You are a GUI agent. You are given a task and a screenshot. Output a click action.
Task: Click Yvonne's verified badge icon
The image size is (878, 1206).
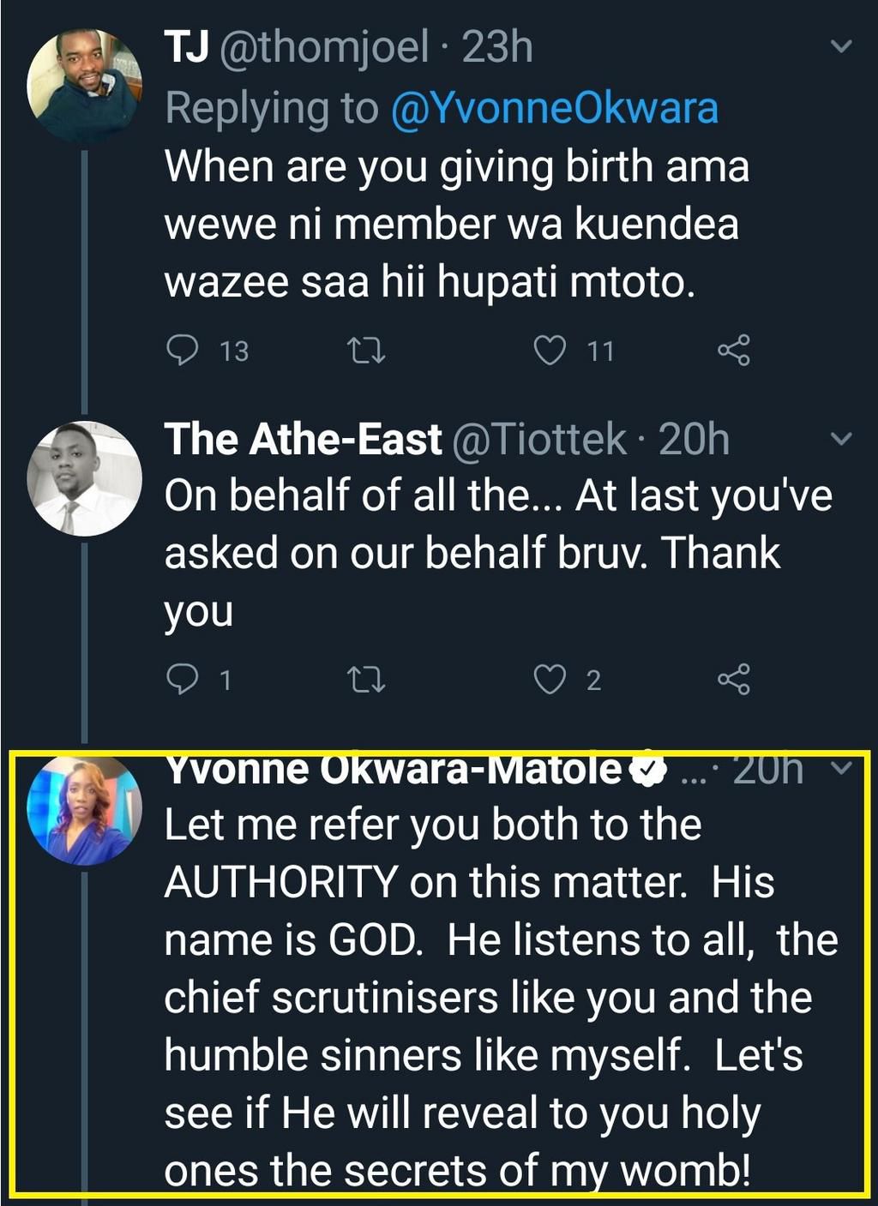coord(649,770)
